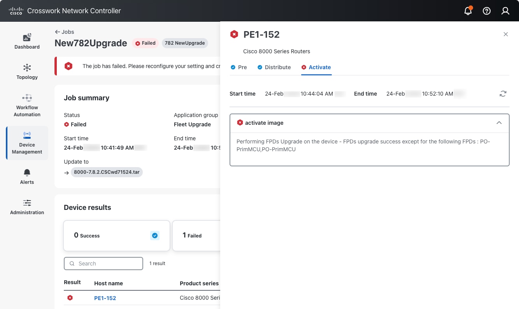Click the Fleet Upgrade application group value
The height and width of the screenshot is (309, 519).
[192, 124]
